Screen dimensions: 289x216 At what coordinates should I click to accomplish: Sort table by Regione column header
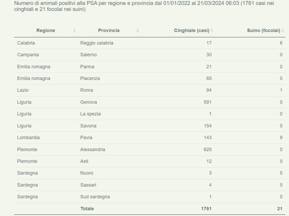[x=46, y=31]
